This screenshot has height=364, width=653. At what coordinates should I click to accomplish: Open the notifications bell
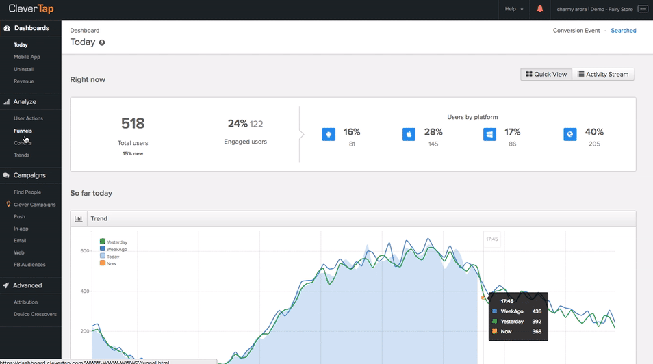(x=540, y=9)
